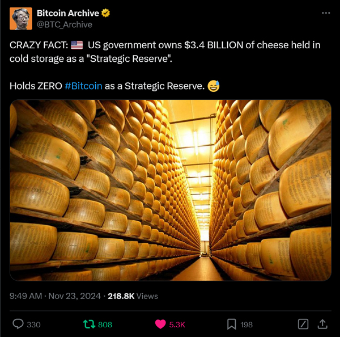Image resolution: width=340 pixels, height=337 pixels.
Task: Open the #Bitcoin hashtag link
Action: (x=83, y=86)
